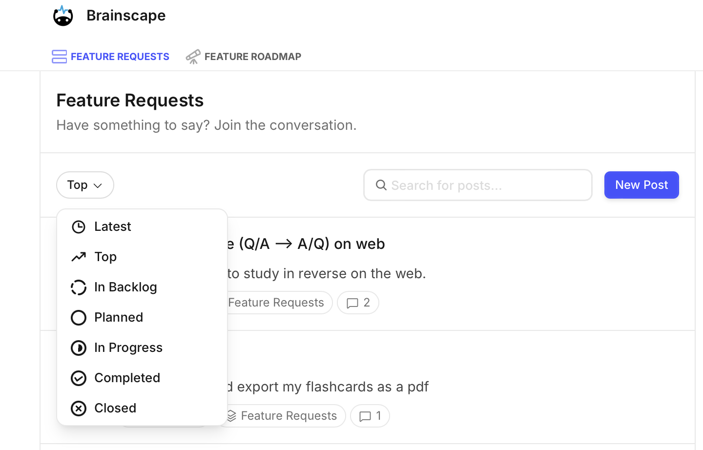703x450 pixels.
Task: Filter posts by Planned status
Action: click(x=142, y=317)
